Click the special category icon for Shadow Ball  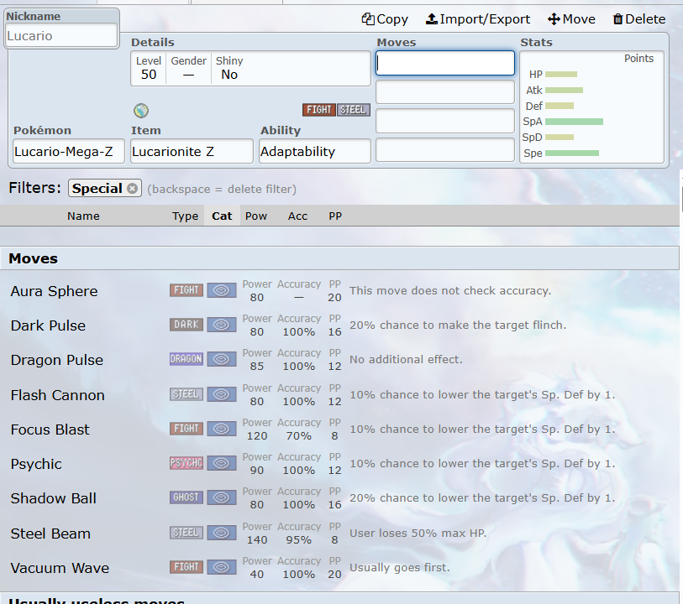coord(222,497)
